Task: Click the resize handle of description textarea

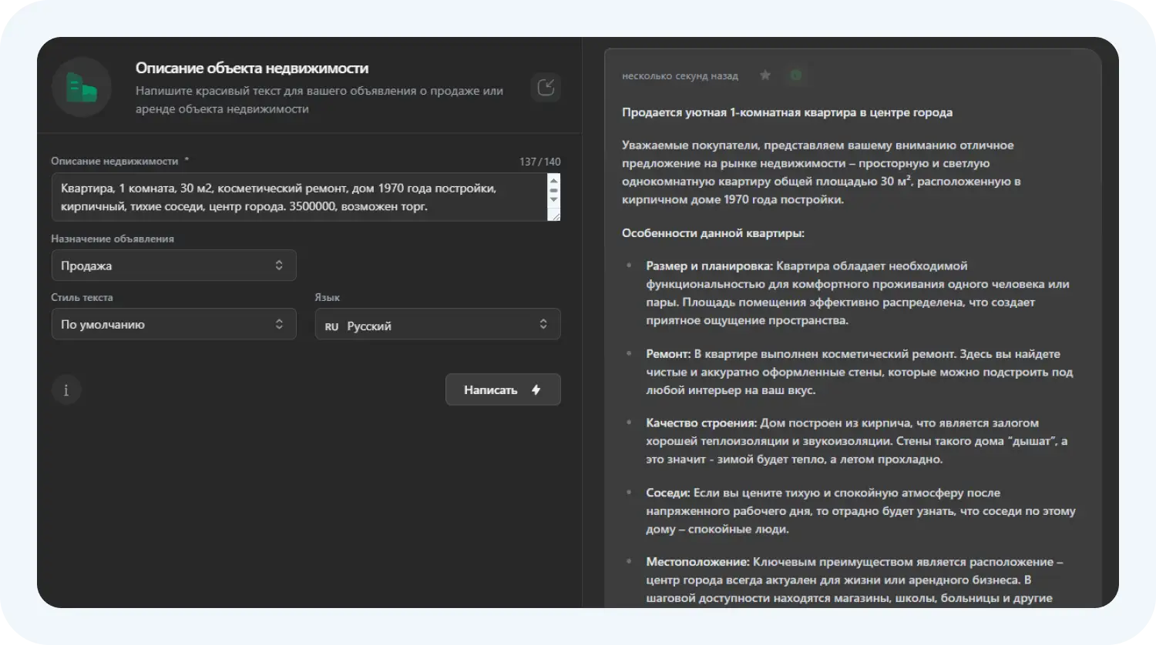Action: coord(553,215)
